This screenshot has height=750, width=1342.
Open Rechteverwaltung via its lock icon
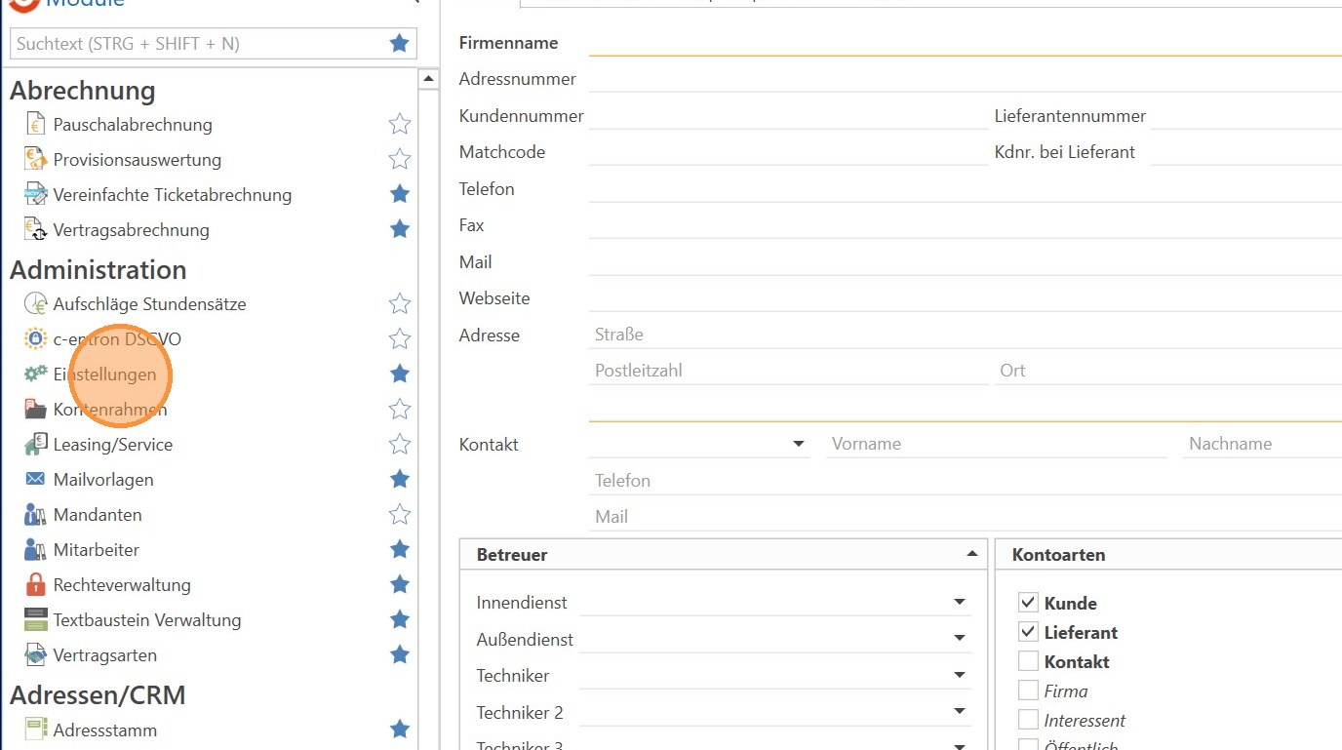(x=36, y=585)
